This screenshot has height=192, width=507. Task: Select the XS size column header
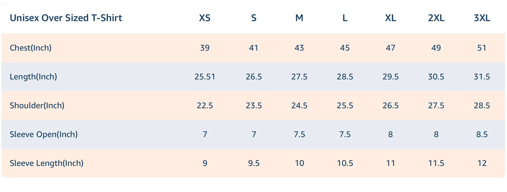pos(205,18)
